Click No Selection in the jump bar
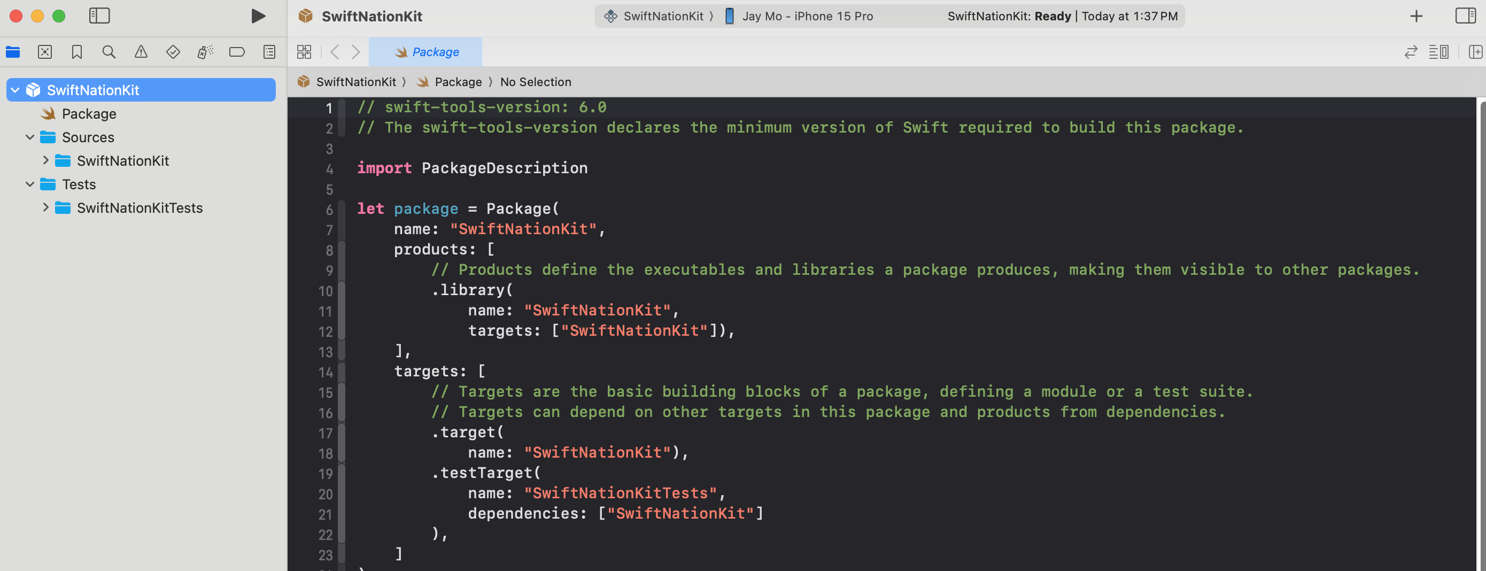Viewport: 1486px width, 571px height. point(535,82)
